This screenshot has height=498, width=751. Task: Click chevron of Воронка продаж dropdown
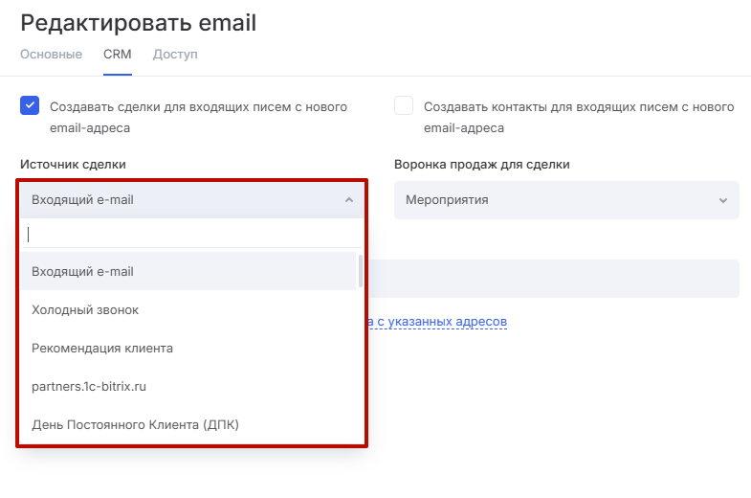coord(723,200)
